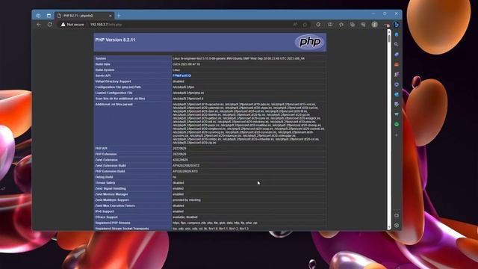Image resolution: width=478 pixels, height=269 pixels.
Task: Open the Edge workspaces icon in title bar
Action: (38, 16)
